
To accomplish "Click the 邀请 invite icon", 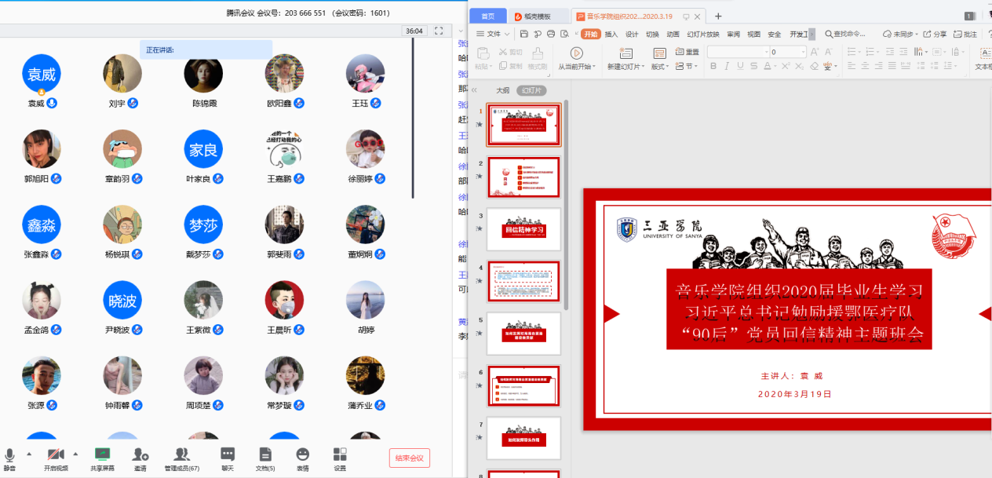I will point(140,457).
